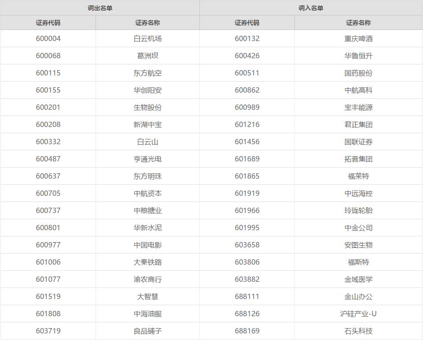This screenshot has width=423, height=340.
Task: Select the 白云机场 name cell
Action: click(x=147, y=39)
